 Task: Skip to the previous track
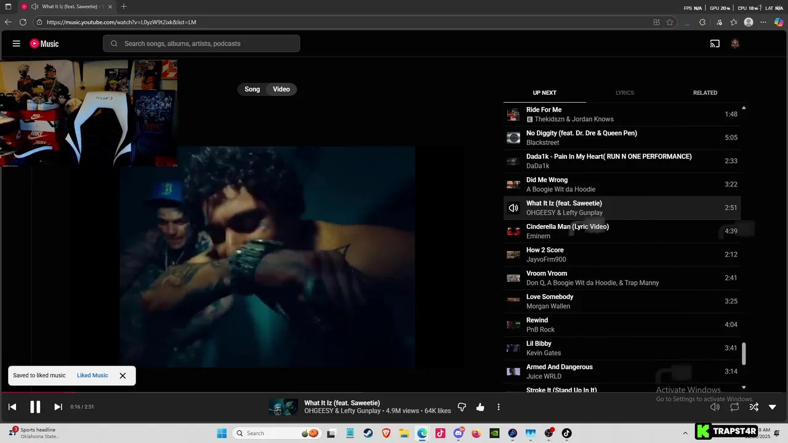coord(12,407)
